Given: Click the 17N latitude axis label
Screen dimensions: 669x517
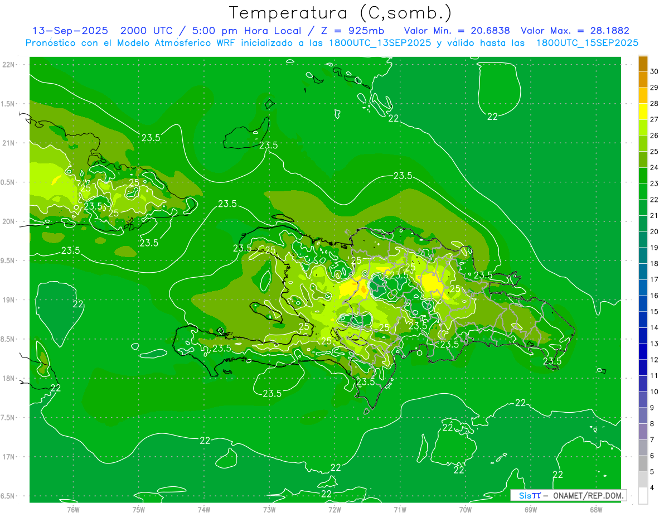Looking at the screenshot, I should pyautogui.click(x=8, y=457).
